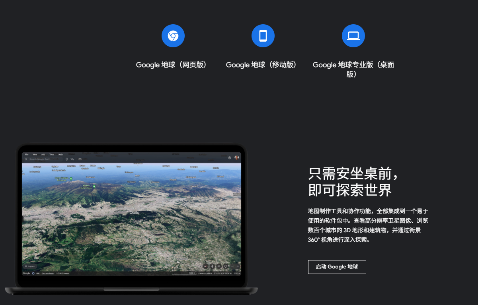Viewport: 478px width, 305px height.
Task: Toggle the 2D view button in laptop screenshot
Action: [219, 266]
